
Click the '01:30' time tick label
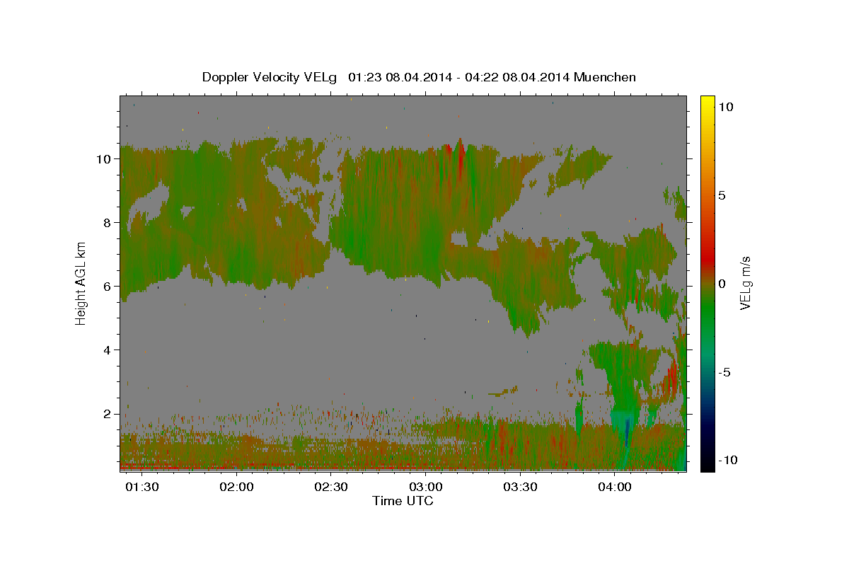pos(141,487)
